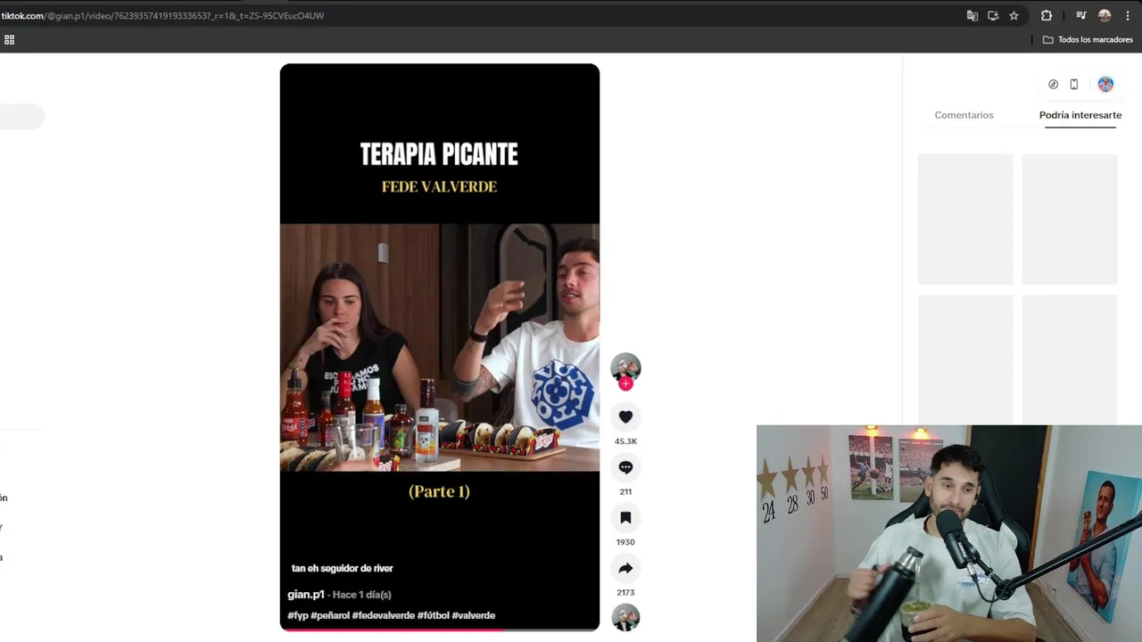The image size is (1142, 642).
Task: Open the Chrome profile avatar
Action: point(1105,15)
